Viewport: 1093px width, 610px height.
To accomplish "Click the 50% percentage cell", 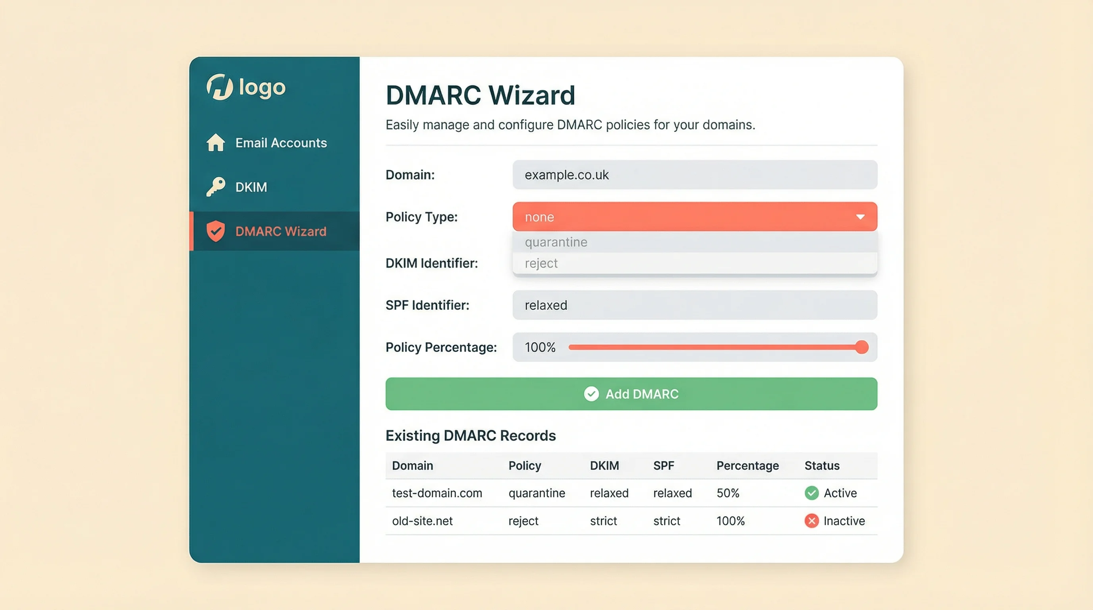I will [x=728, y=493].
